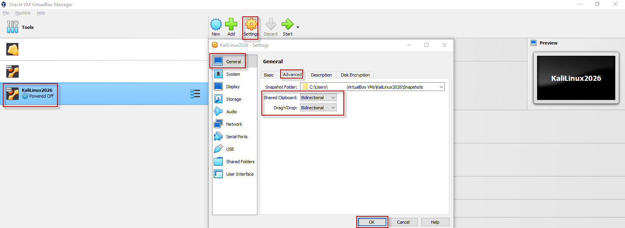Select the first VM with orange blob icon
This screenshot has height=228, width=625.
(x=12, y=49)
